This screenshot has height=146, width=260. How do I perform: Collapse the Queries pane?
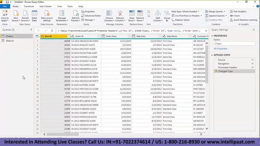coord(31,30)
